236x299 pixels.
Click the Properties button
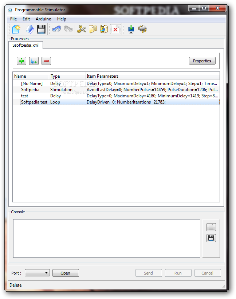202,61
